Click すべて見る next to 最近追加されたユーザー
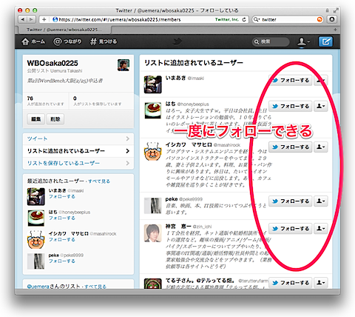This screenshot has width=355, height=317. coord(99,181)
